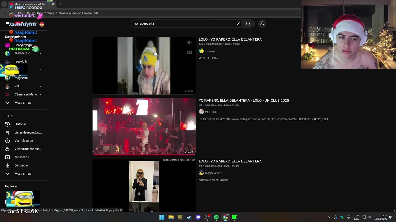Click the yellow beanie video thumbnail

tap(144, 65)
